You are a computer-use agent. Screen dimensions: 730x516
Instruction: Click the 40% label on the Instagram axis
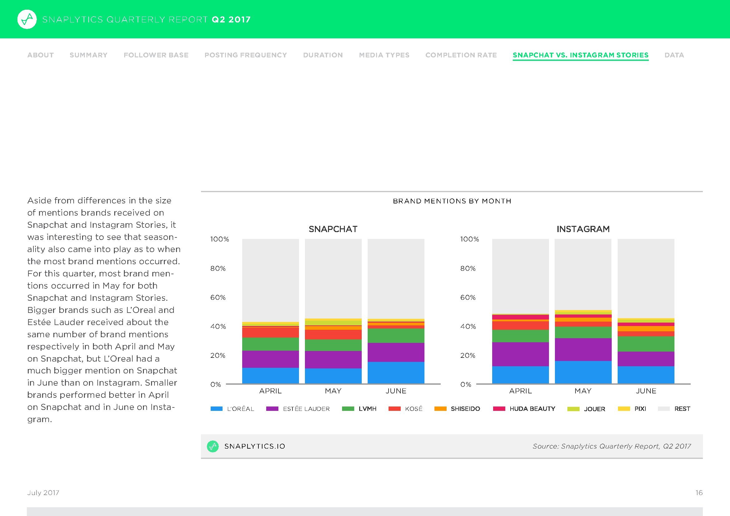pos(468,327)
